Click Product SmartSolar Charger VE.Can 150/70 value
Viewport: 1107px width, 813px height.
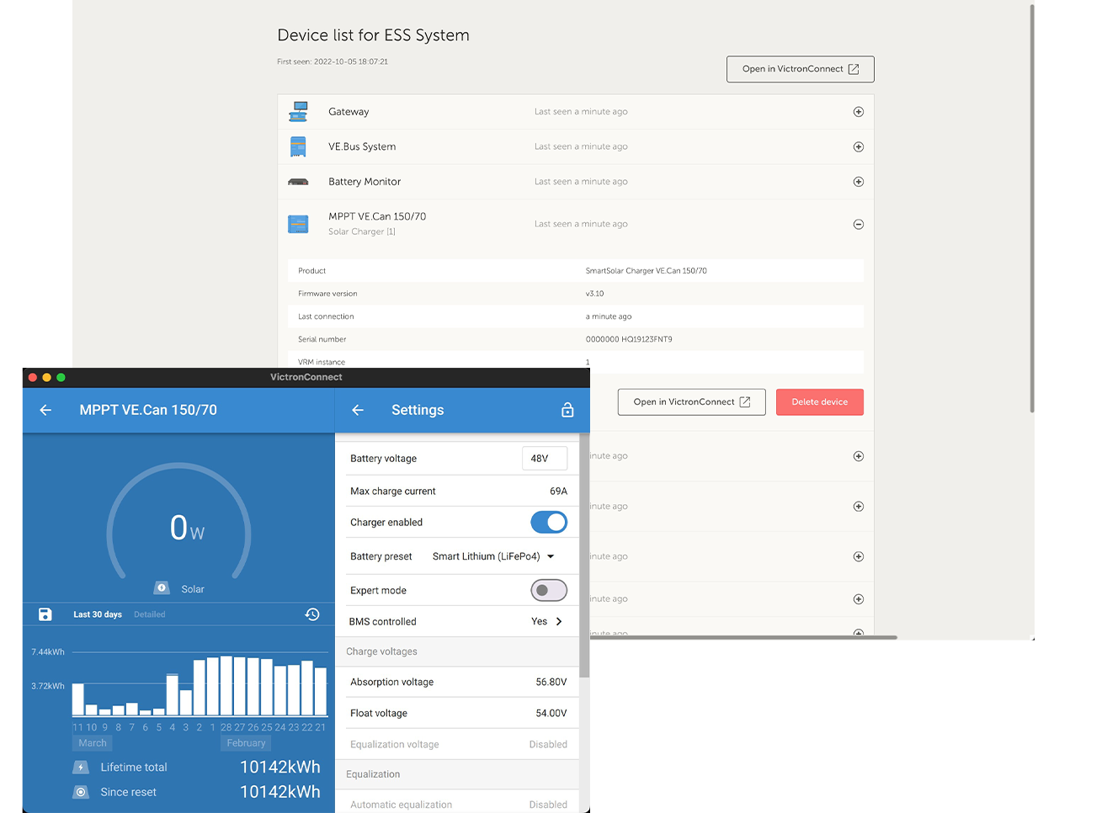[x=647, y=271]
